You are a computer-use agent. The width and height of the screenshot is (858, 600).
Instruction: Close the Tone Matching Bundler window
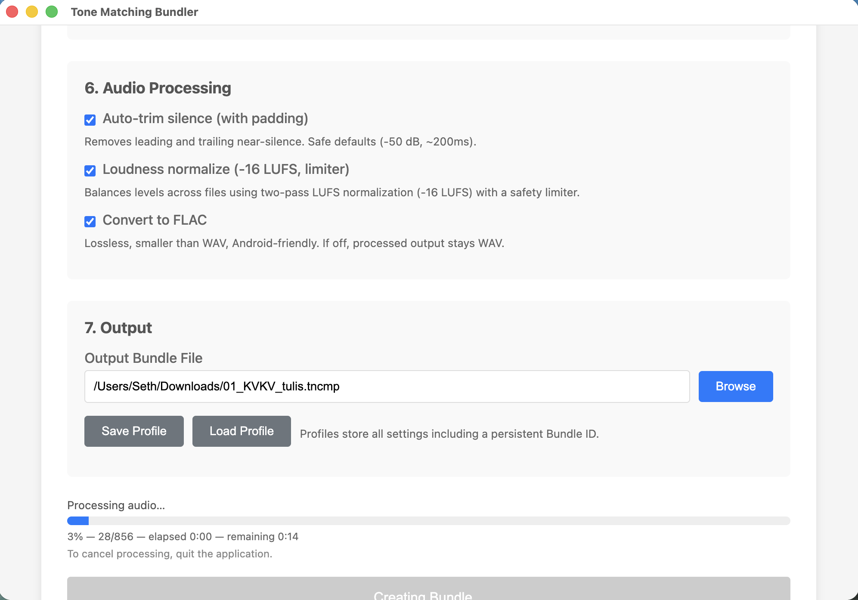pyautogui.click(x=12, y=12)
